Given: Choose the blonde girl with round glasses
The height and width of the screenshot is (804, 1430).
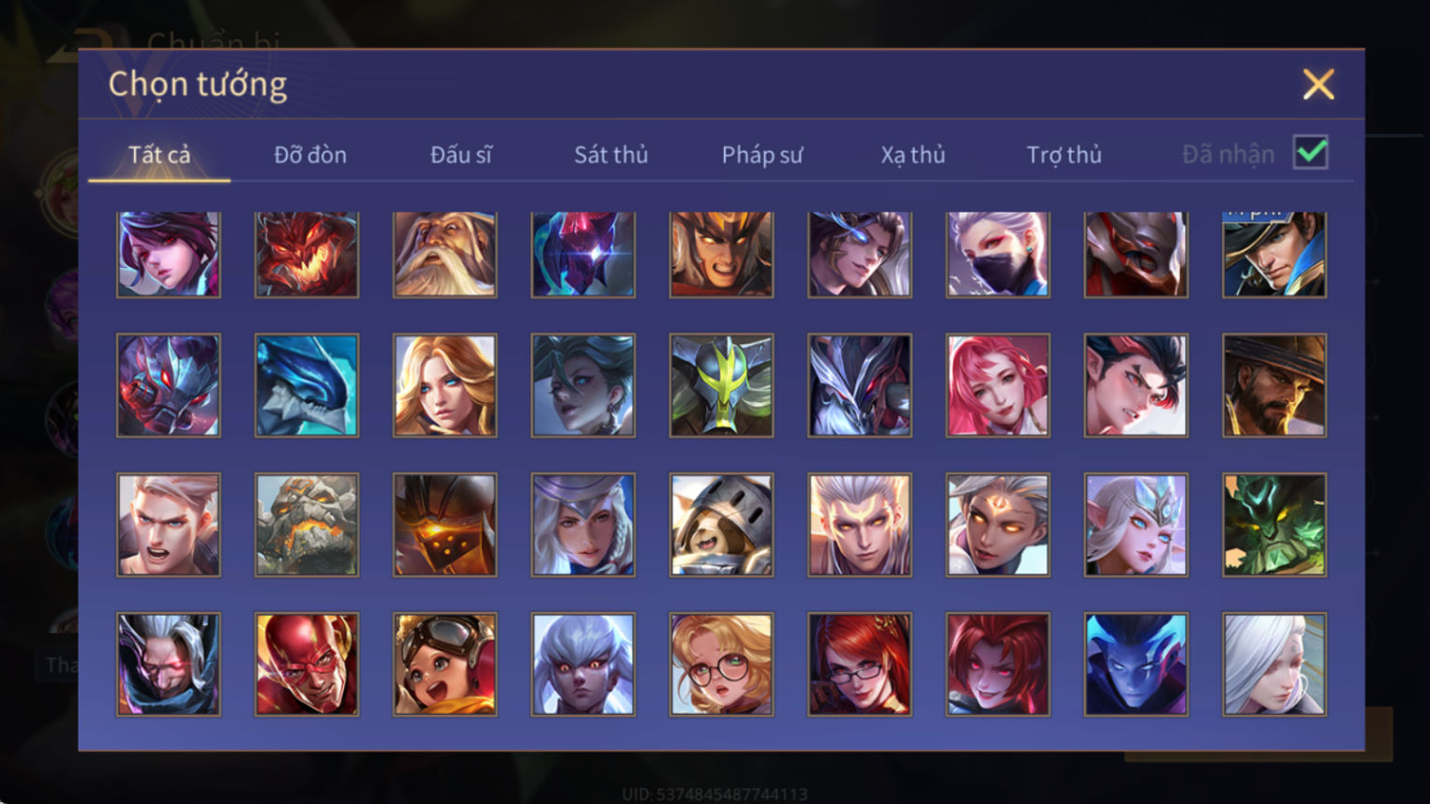Looking at the screenshot, I should tap(721, 664).
